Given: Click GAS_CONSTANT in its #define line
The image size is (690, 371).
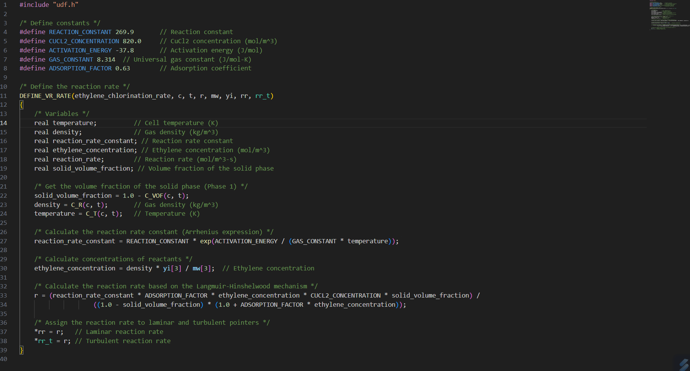Looking at the screenshot, I should click(x=71, y=59).
